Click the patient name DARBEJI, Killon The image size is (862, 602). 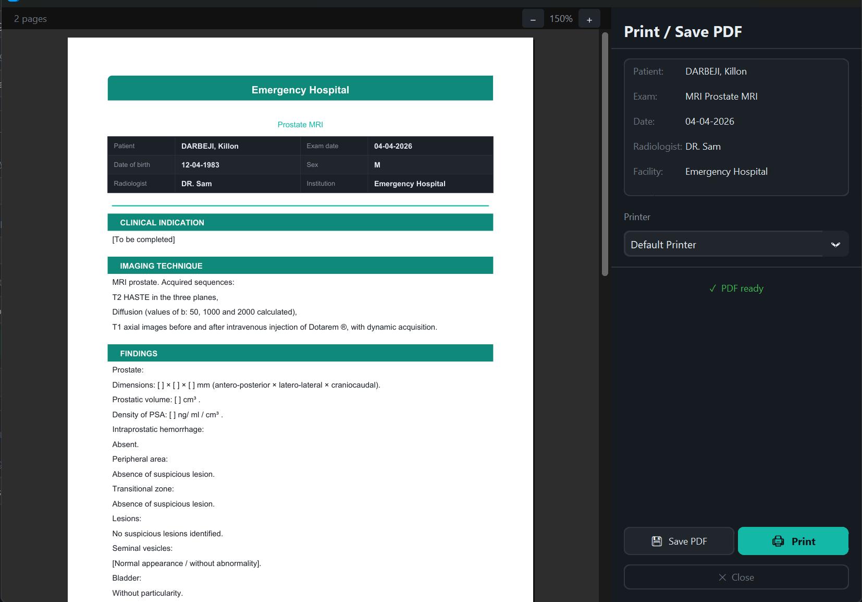716,71
